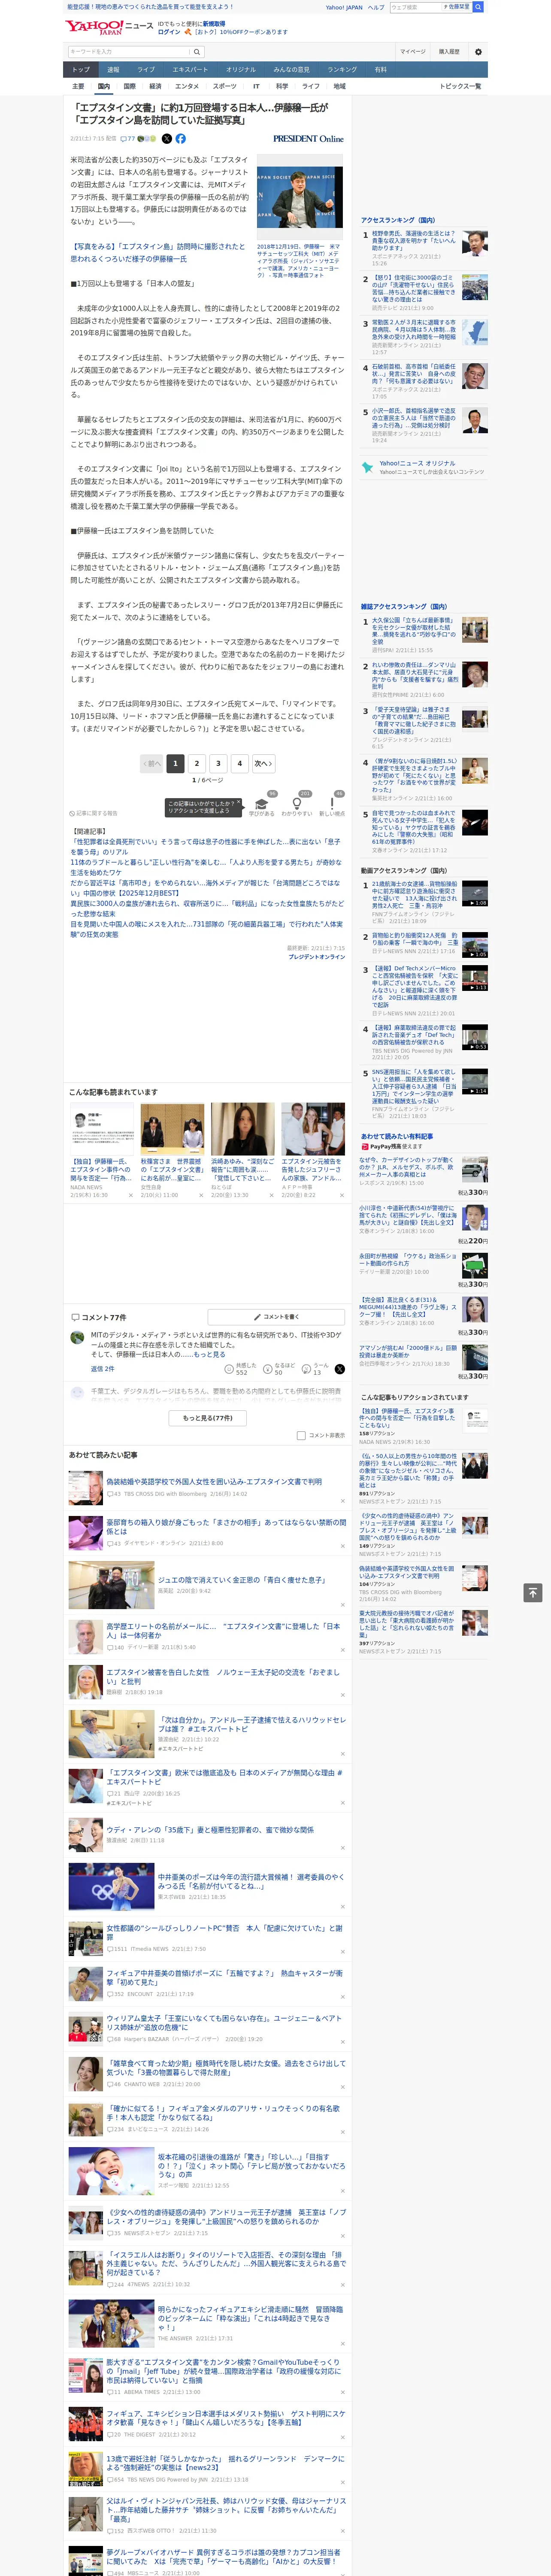
Task: Focus the ウェブ検索 input at top
Action: [x=415, y=7]
